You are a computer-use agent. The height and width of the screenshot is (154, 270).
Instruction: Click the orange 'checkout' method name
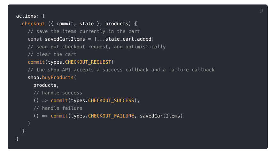point(34,24)
